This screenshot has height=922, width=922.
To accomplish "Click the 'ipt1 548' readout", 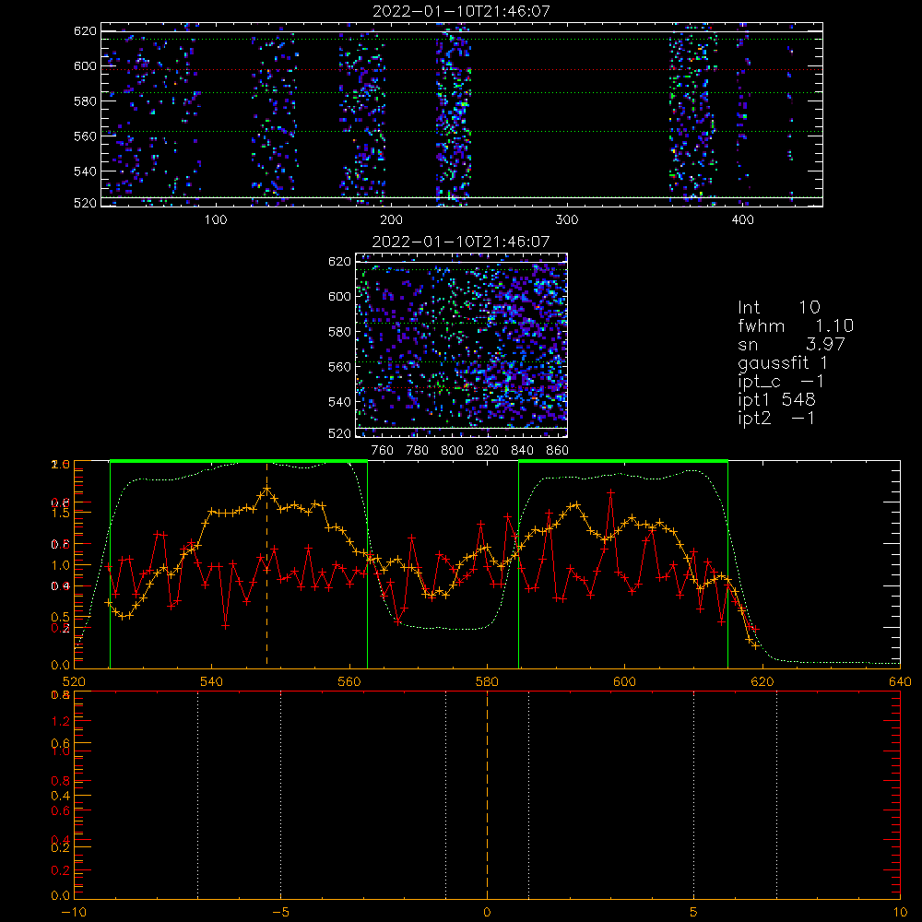I will coord(776,400).
